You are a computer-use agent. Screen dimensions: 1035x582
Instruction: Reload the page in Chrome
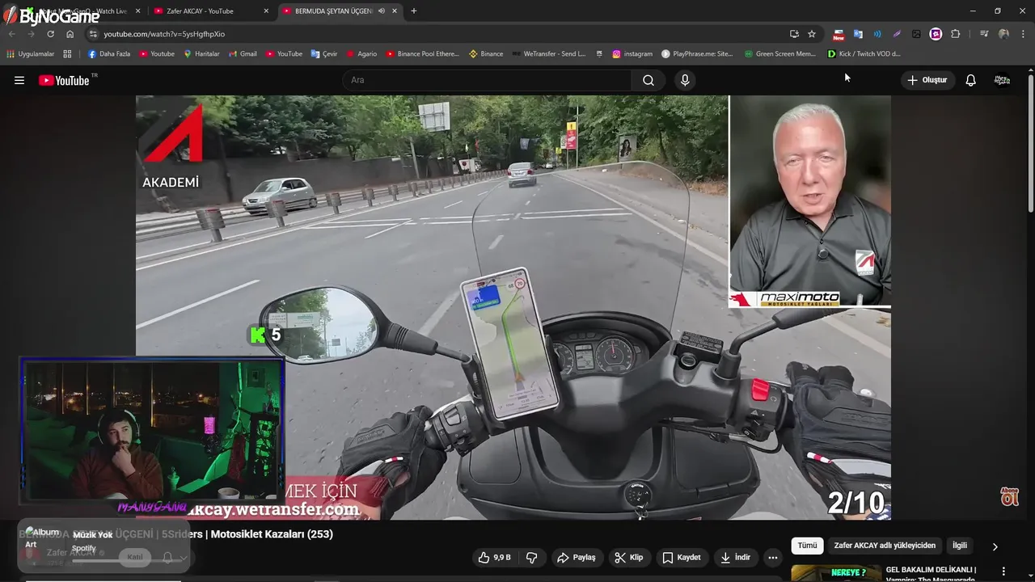[x=50, y=34]
